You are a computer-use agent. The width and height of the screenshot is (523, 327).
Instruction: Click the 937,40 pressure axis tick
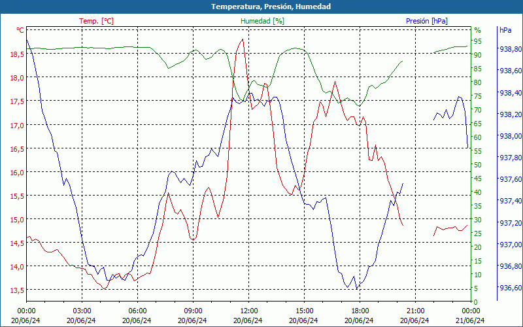pos(511,201)
